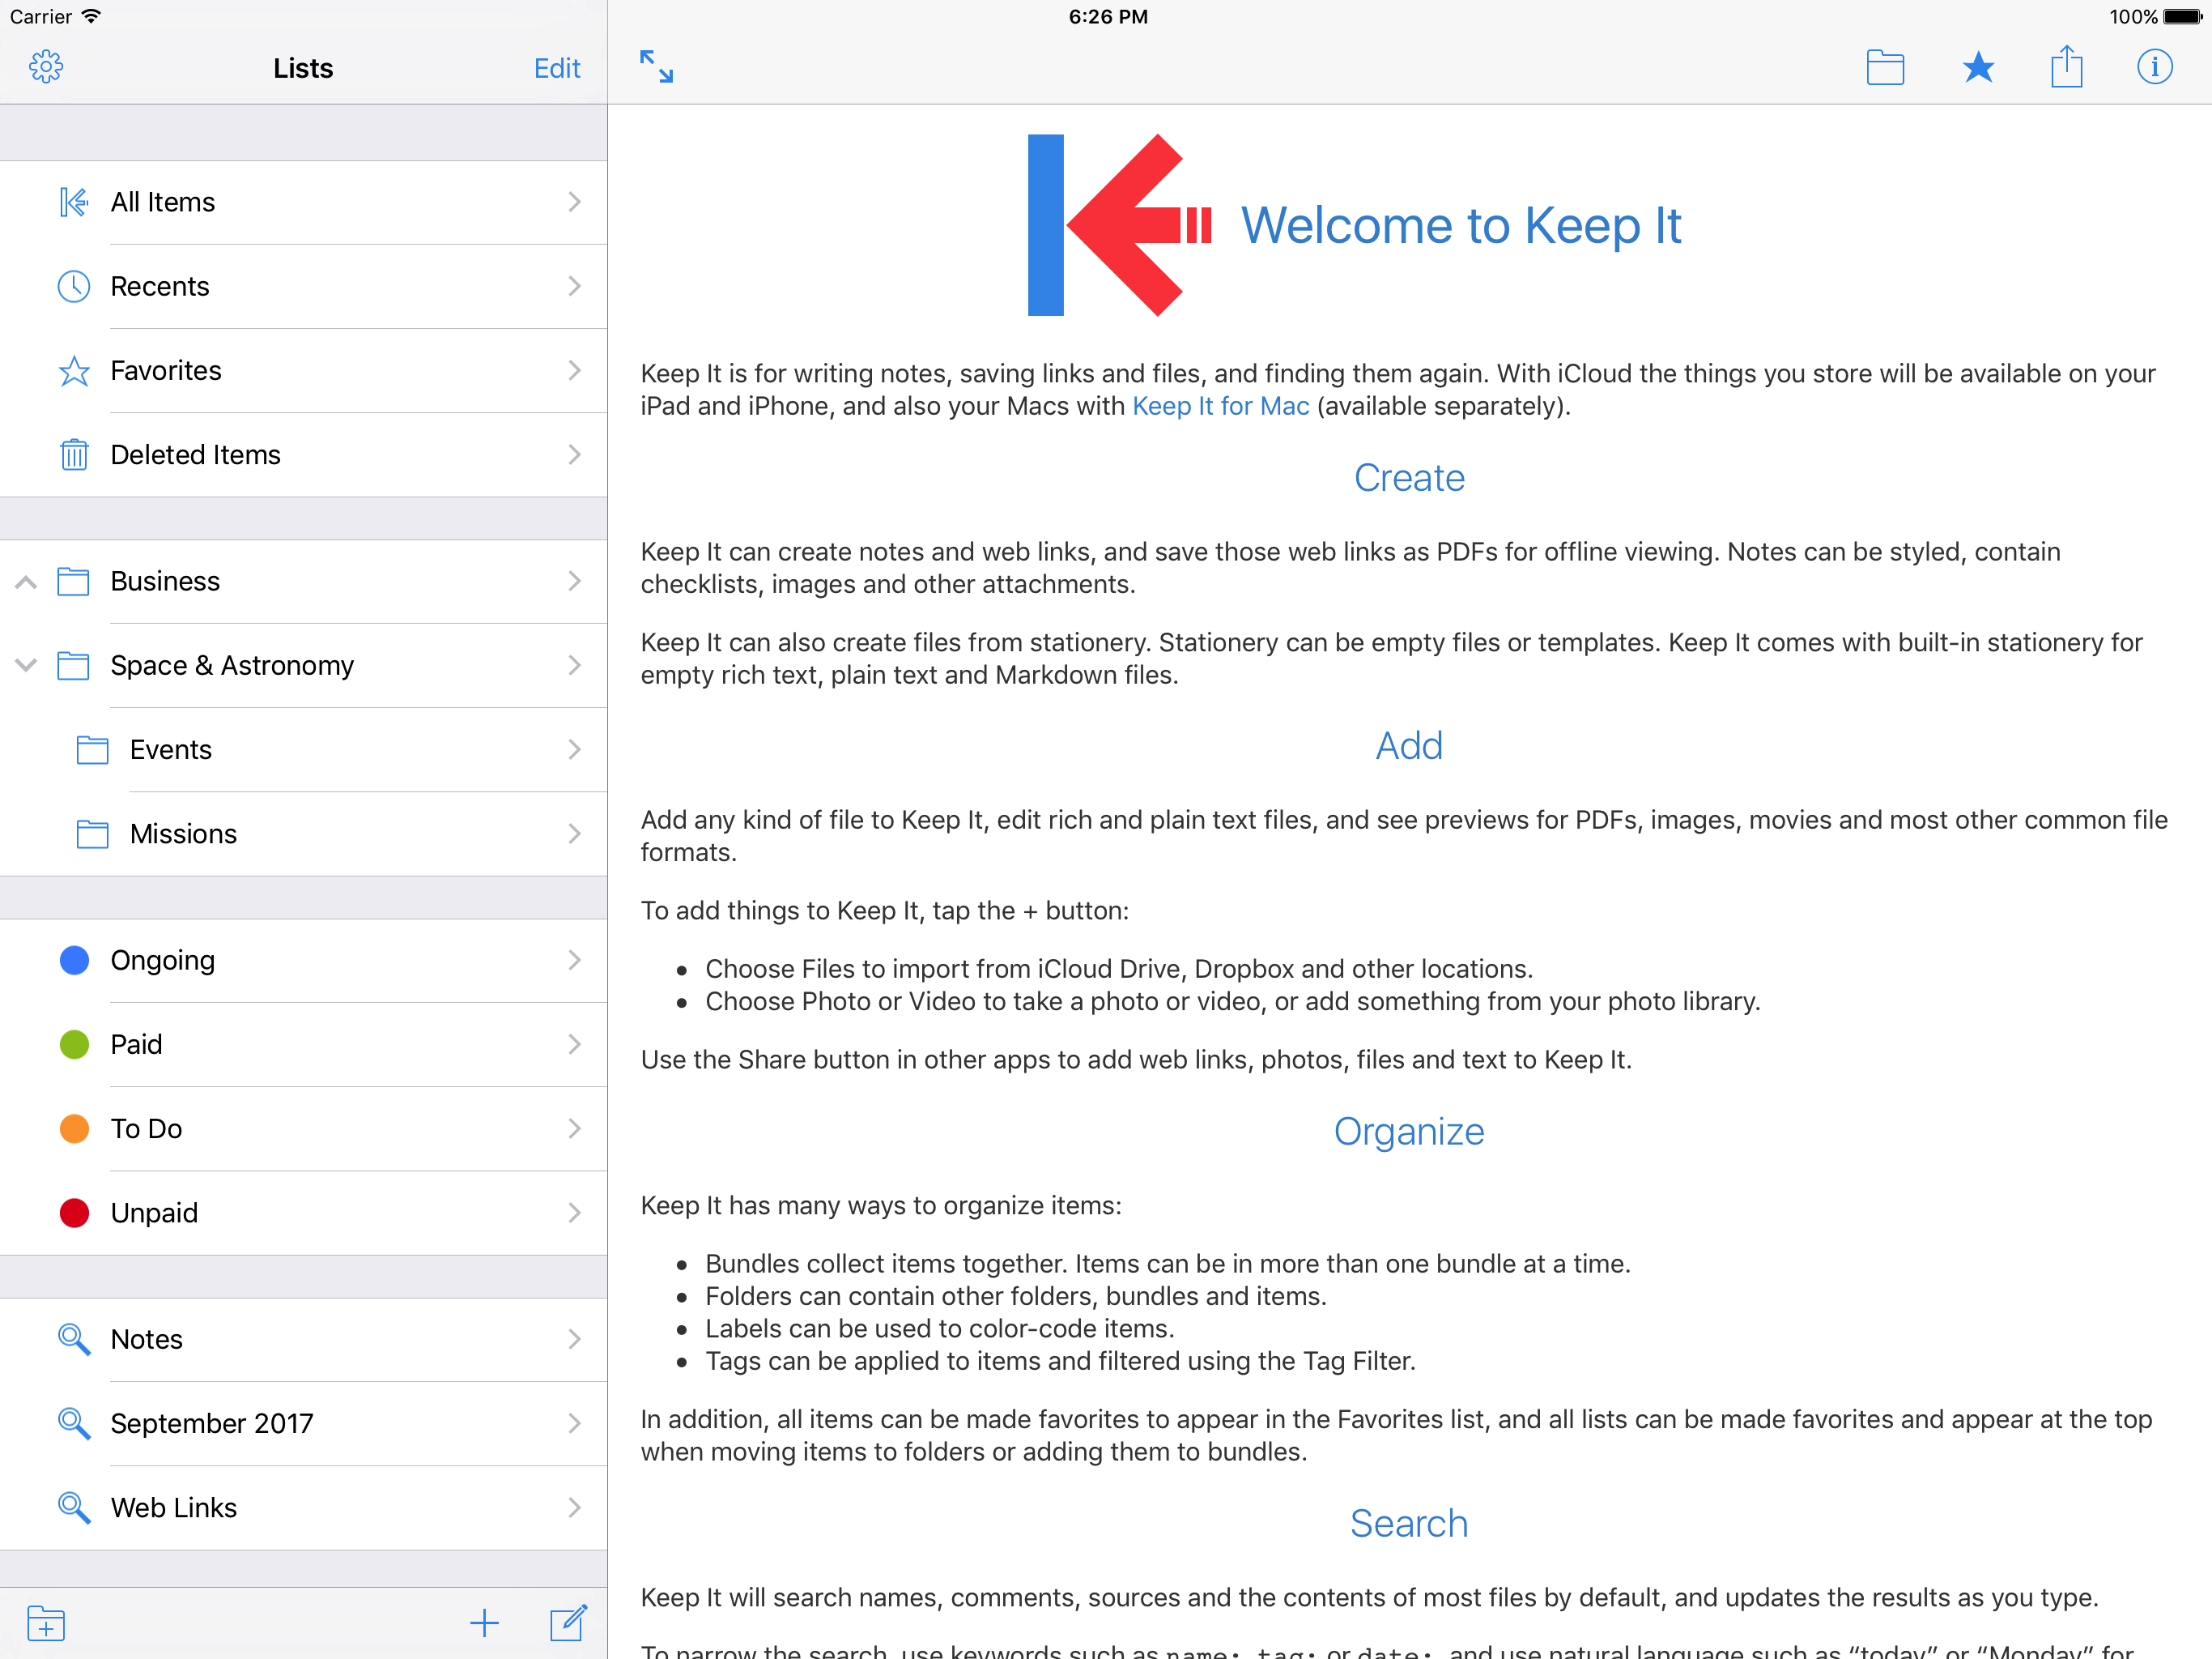This screenshot has height=1659, width=2212.
Task: Toggle the favorite star in toolbar
Action: point(1977,67)
